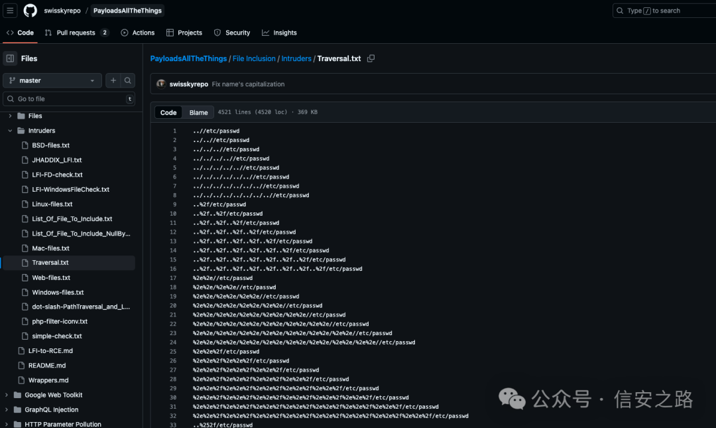
Task: Switch to the Blame view
Action: [x=198, y=112]
